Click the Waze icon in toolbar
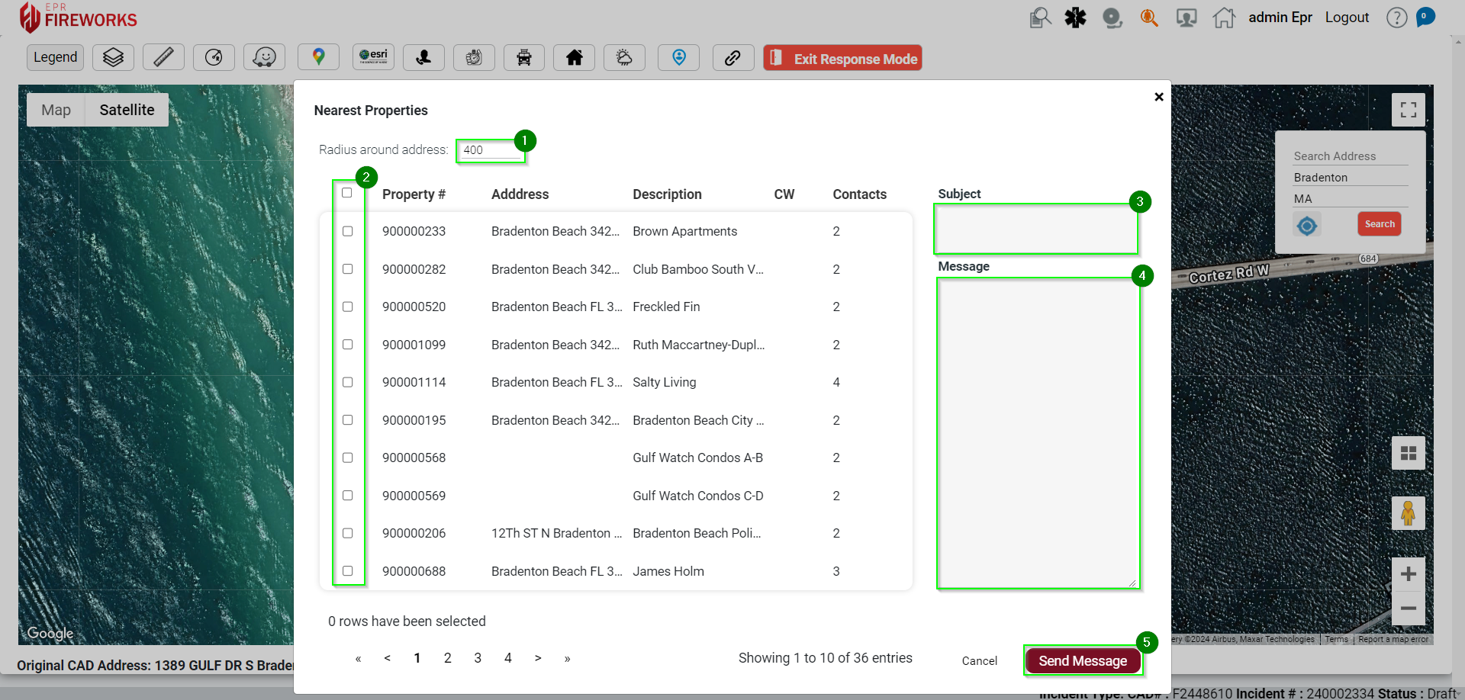1465x700 pixels. point(264,57)
